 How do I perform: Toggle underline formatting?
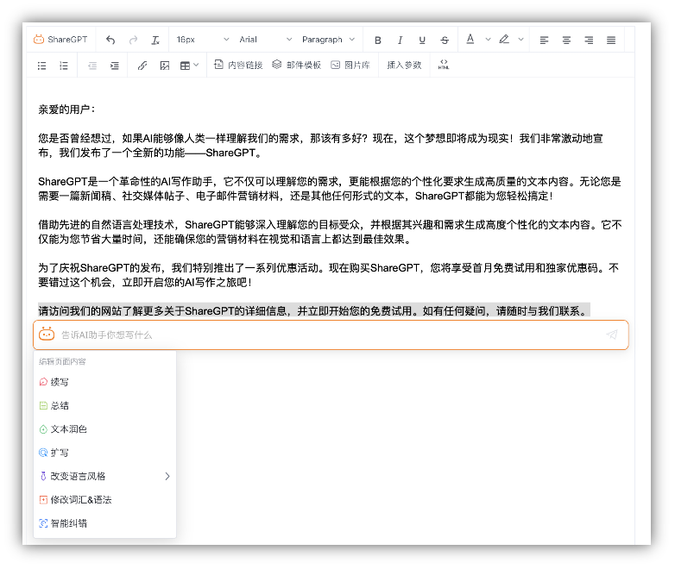tap(422, 40)
